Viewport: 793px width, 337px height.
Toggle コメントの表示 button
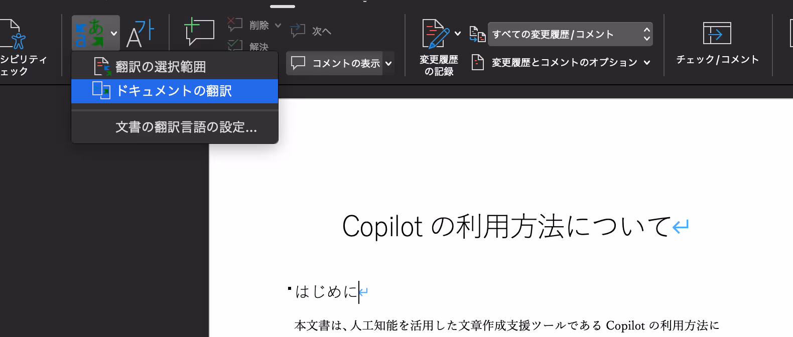click(334, 63)
